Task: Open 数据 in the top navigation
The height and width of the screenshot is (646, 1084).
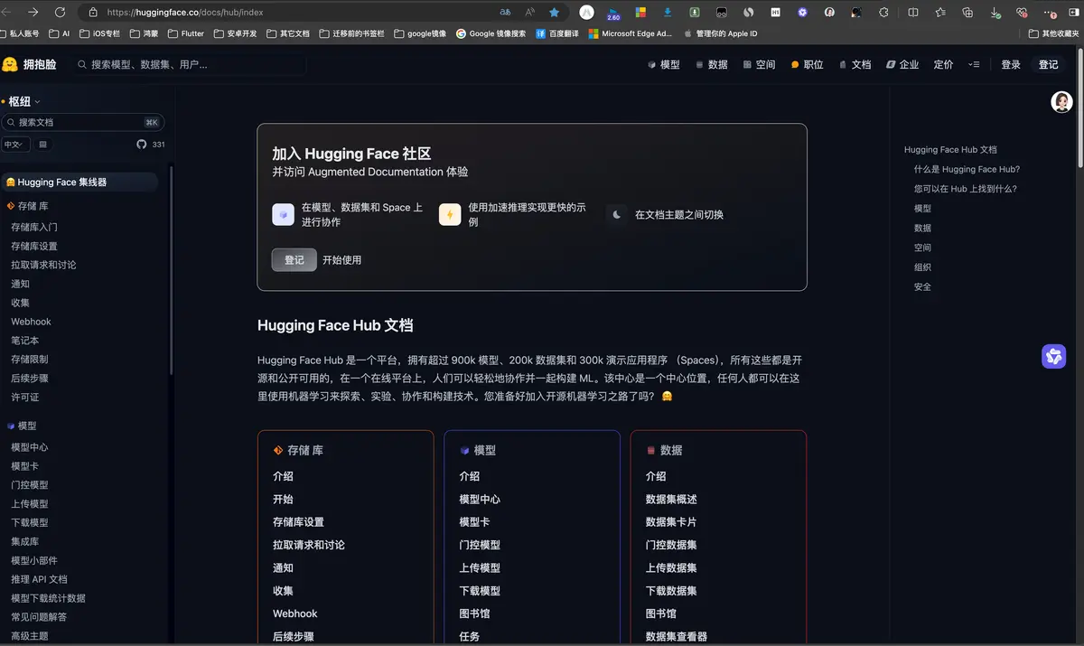Action: tap(712, 65)
